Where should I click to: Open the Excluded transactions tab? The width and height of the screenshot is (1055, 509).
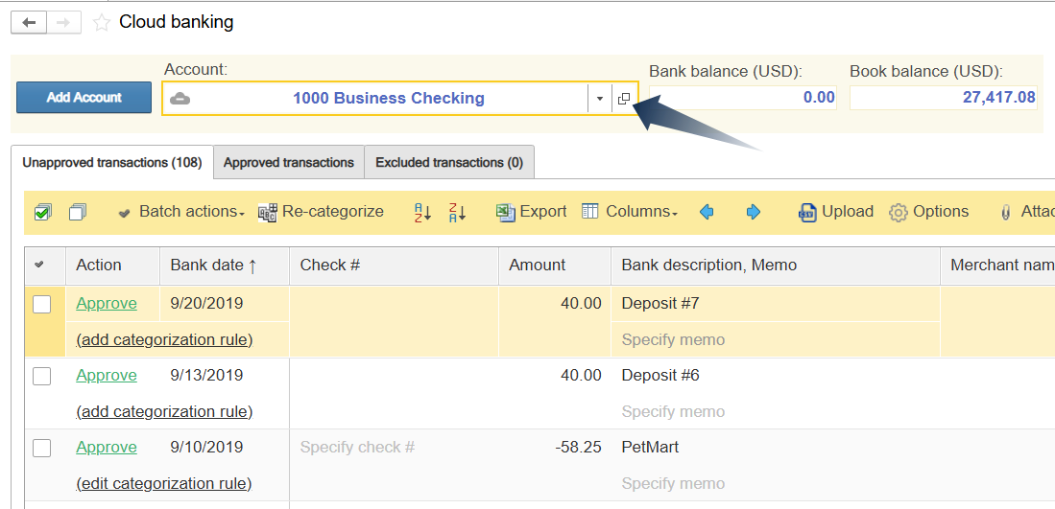click(x=449, y=163)
